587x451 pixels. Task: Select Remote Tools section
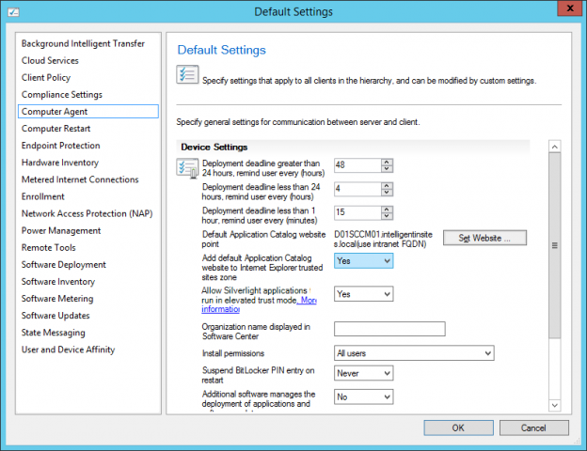click(49, 247)
